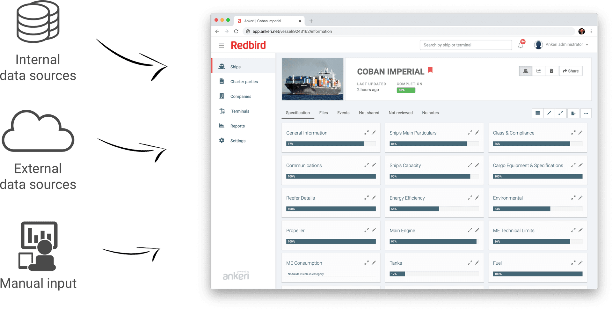Expand the General Information card
The image size is (612, 309).
click(367, 133)
